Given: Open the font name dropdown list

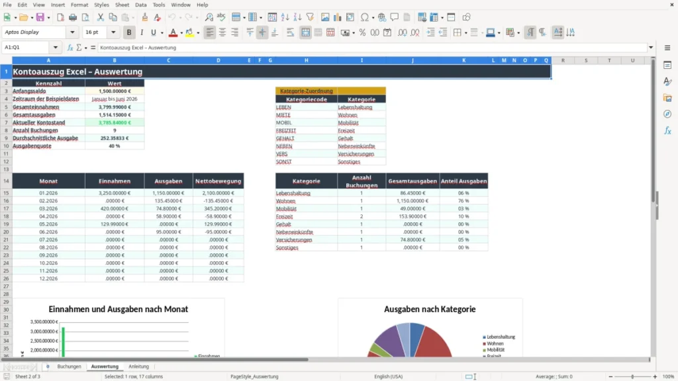Looking at the screenshot, I should point(72,32).
